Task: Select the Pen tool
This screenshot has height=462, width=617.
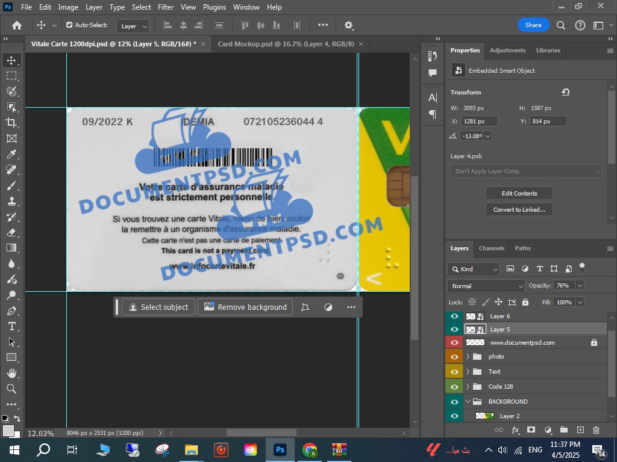Action: (11, 311)
